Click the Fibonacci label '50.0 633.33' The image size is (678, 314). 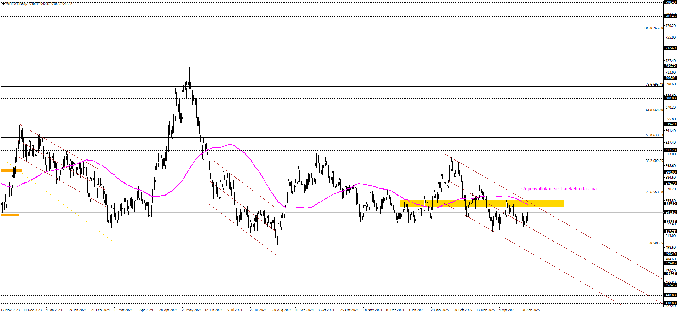[x=654, y=135]
